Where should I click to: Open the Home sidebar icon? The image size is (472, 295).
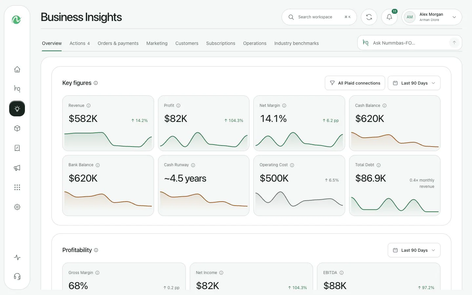tap(17, 69)
